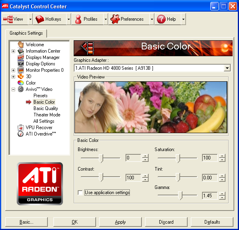The height and width of the screenshot is (230, 239).
Task: Open All Settings under Avivo Video
Action: coord(44,121)
